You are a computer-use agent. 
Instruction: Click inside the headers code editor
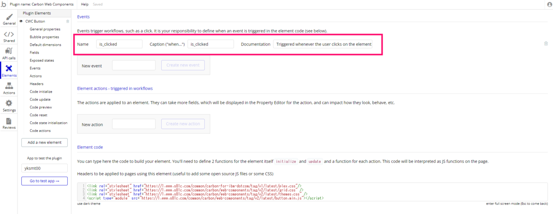coord(312,191)
